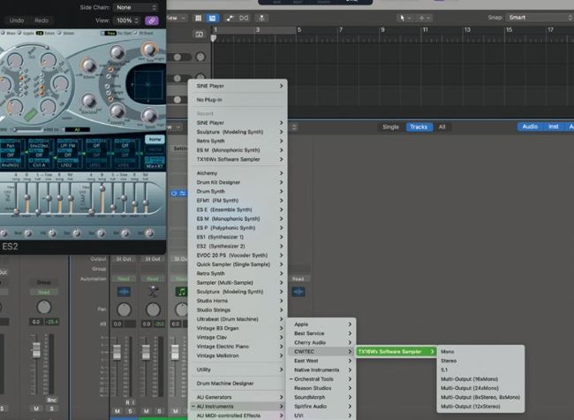Click Redo in the ES2 plug-in header

pyautogui.click(x=42, y=20)
